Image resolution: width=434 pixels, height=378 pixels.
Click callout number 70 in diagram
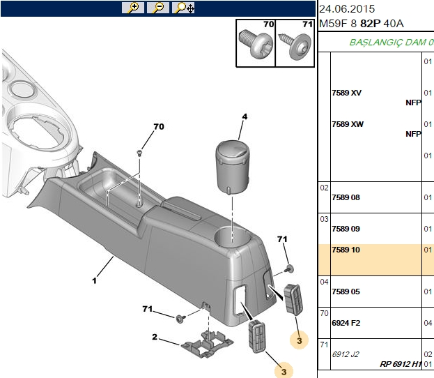[x=159, y=127]
